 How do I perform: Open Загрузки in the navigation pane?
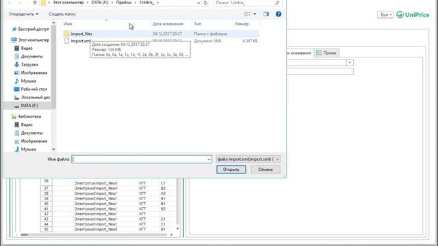point(29,64)
